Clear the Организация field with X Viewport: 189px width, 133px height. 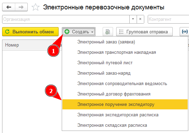[140, 19]
